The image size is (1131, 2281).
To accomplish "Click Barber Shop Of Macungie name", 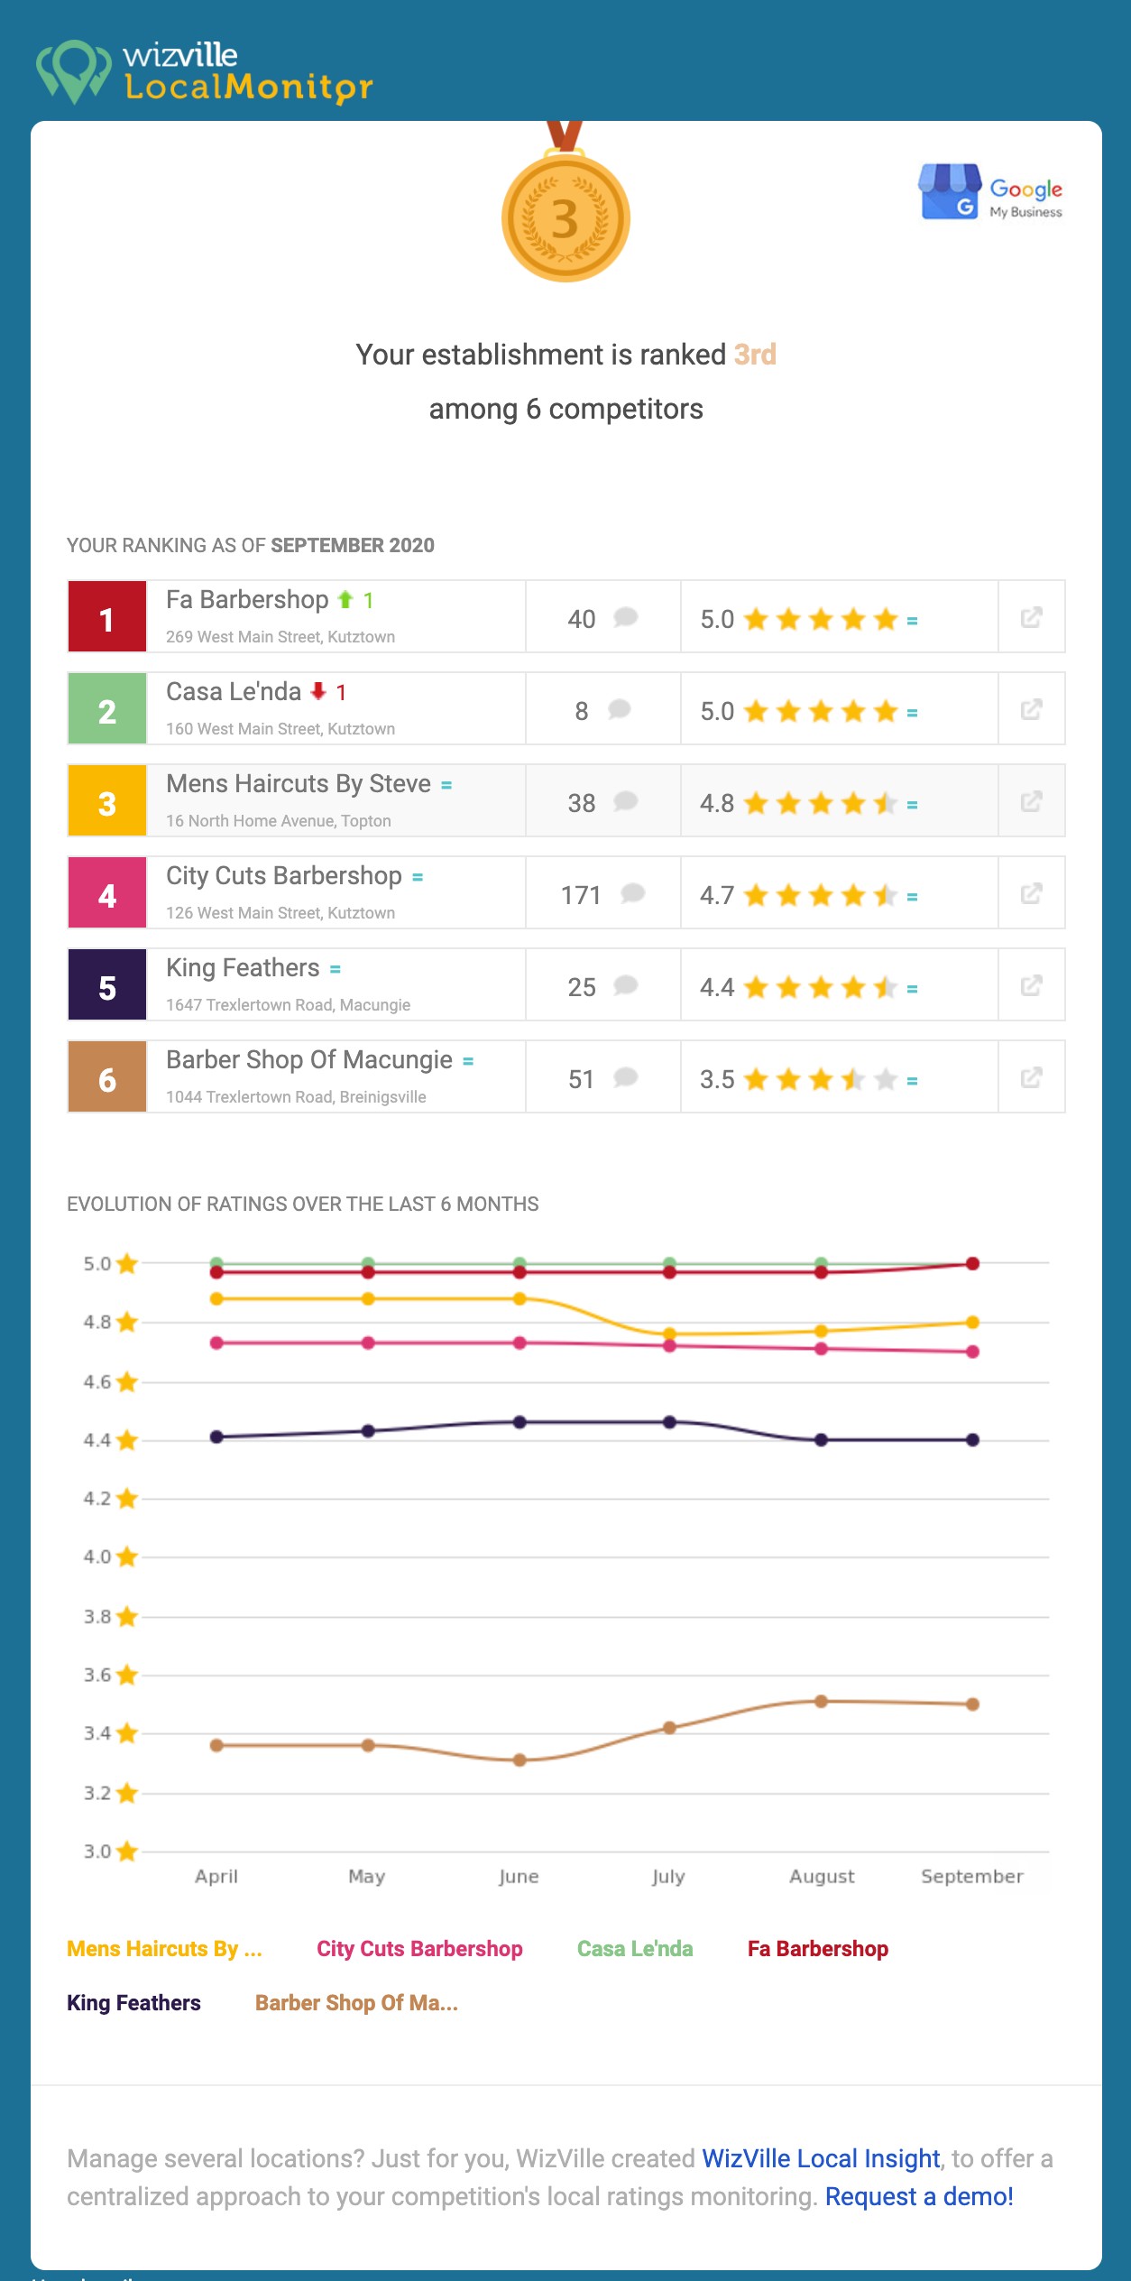I will click(x=309, y=1059).
